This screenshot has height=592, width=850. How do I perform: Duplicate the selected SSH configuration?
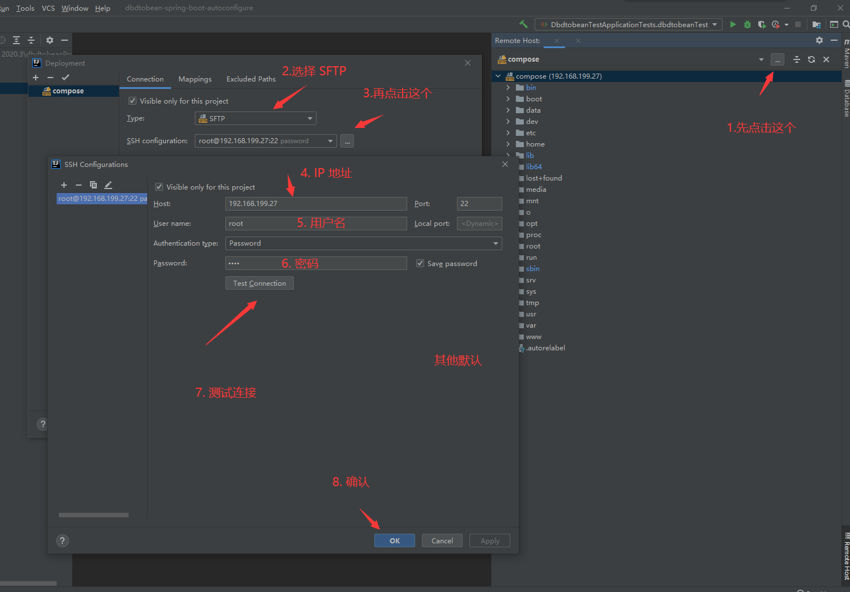click(x=93, y=185)
